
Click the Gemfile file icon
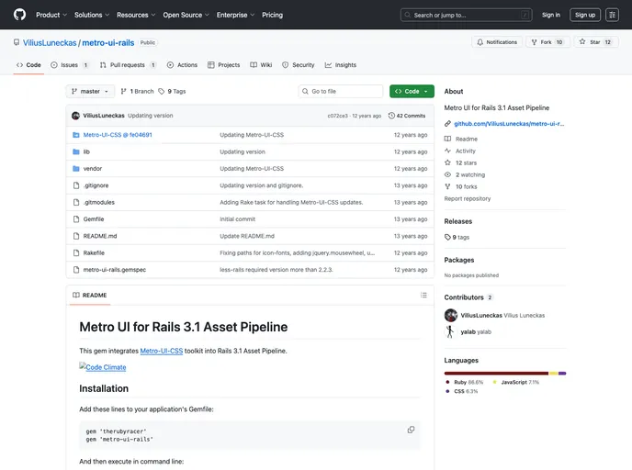(x=76, y=219)
